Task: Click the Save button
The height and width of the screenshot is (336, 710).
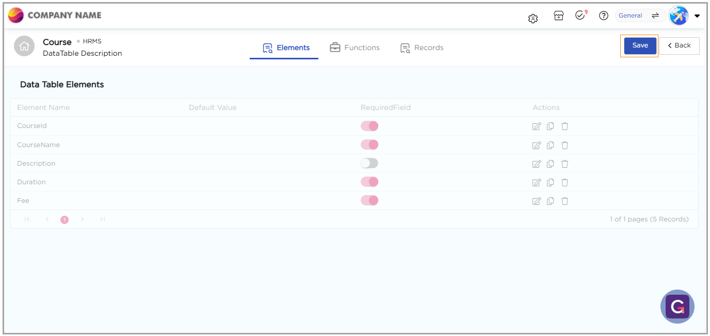Action: tap(640, 45)
